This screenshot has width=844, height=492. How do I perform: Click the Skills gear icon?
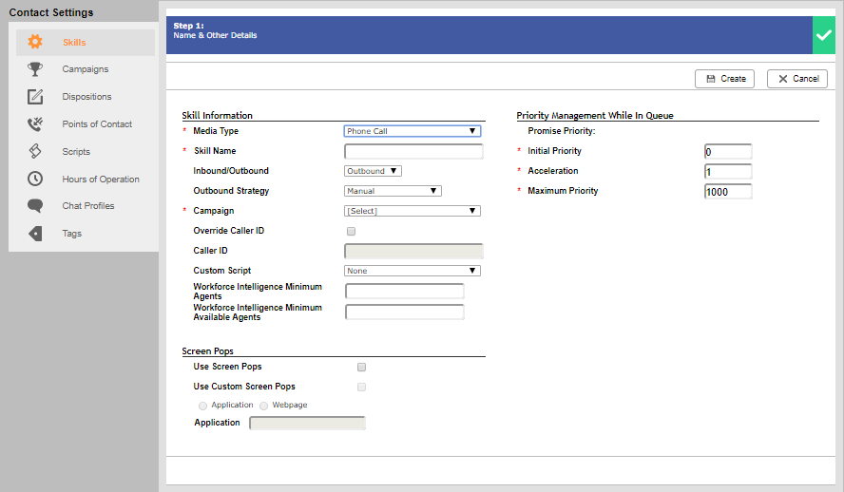(x=35, y=42)
